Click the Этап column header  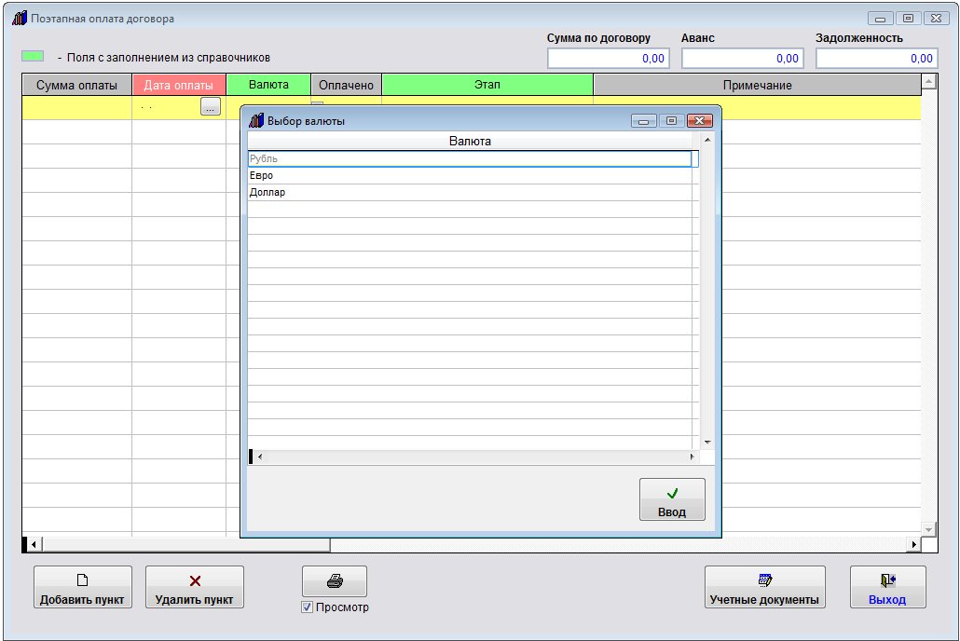pos(487,85)
